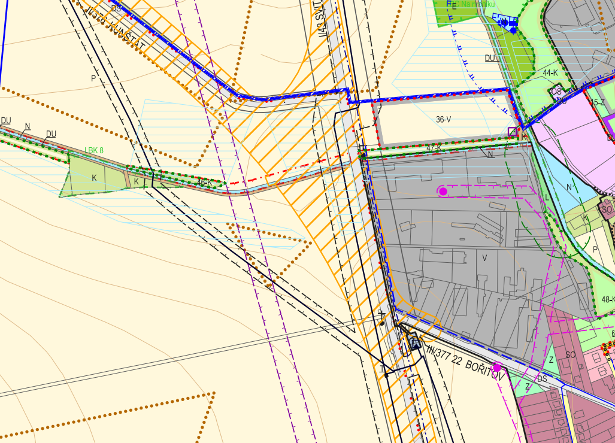Click the P label in the left field
The image size is (615, 443).
pos(93,78)
